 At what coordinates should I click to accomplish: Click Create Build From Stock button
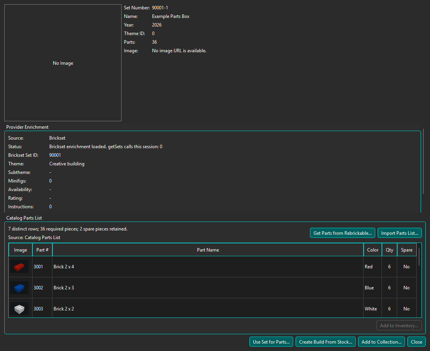pyautogui.click(x=326, y=342)
